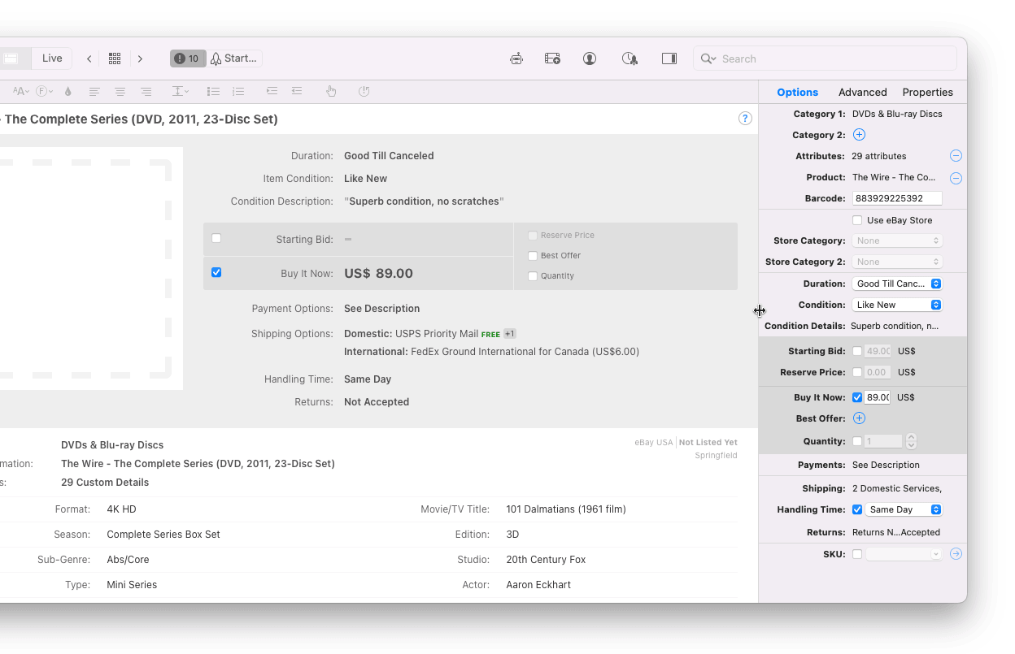Open the Handling Time Same Day dropdown
This screenshot has width=1015, height=654.
[904, 509]
